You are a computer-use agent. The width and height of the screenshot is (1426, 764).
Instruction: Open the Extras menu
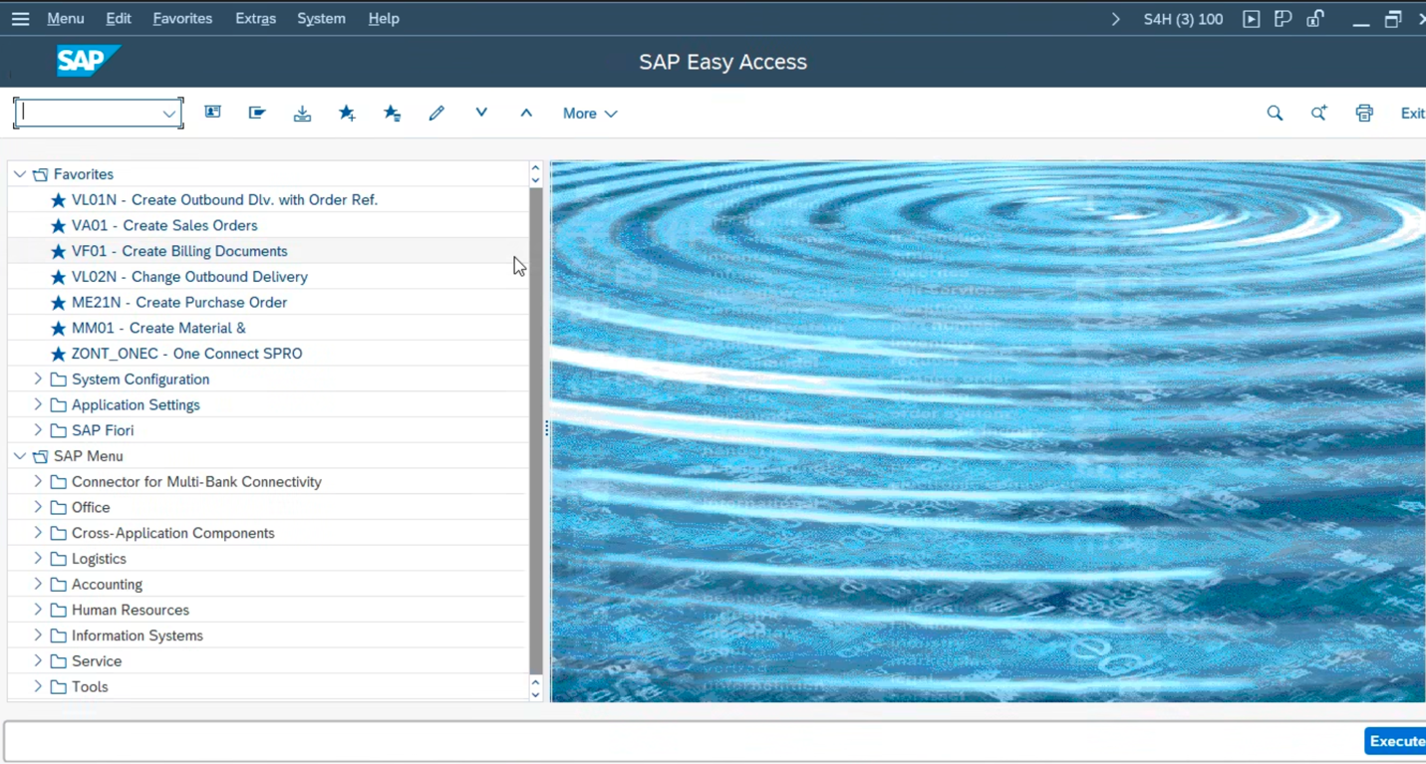[x=255, y=19]
